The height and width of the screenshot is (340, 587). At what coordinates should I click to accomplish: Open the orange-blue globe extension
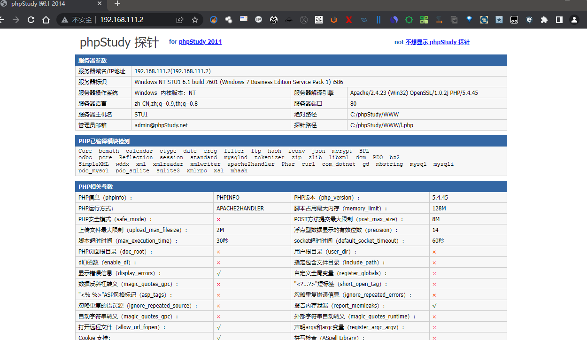tap(214, 20)
